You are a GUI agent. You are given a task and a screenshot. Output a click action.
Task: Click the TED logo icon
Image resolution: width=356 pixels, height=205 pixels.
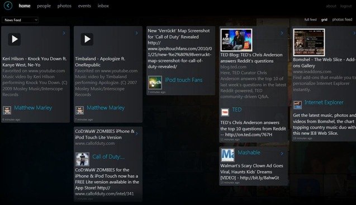tap(225, 112)
